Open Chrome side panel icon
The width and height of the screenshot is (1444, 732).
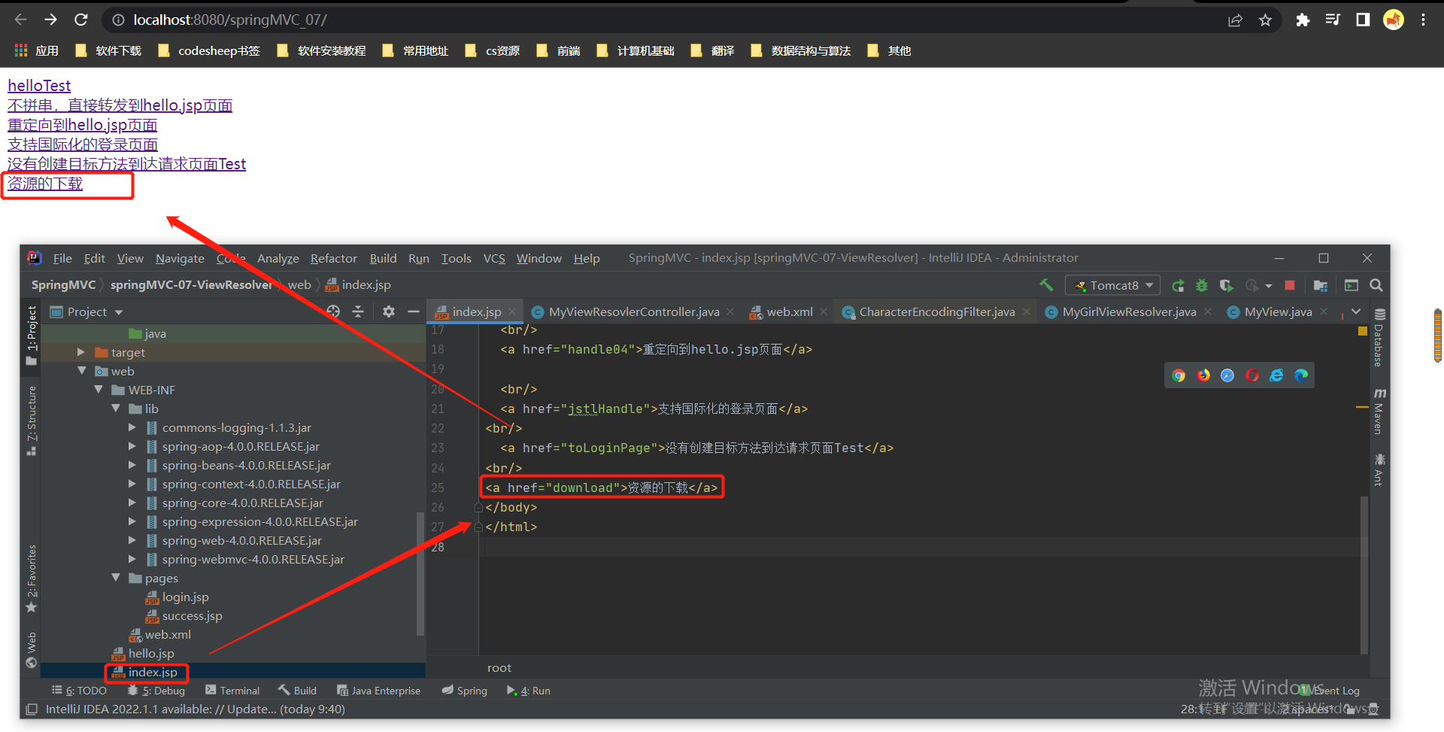coord(1363,20)
